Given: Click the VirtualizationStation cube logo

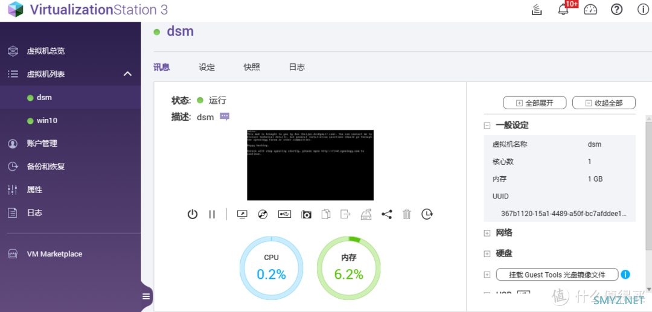Looking at the screenshot, I should pos(15,9).
